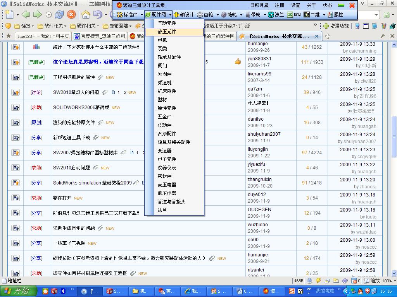Switch to 百度搜索_迈迪三维网 tab

(x=100, y=36)
